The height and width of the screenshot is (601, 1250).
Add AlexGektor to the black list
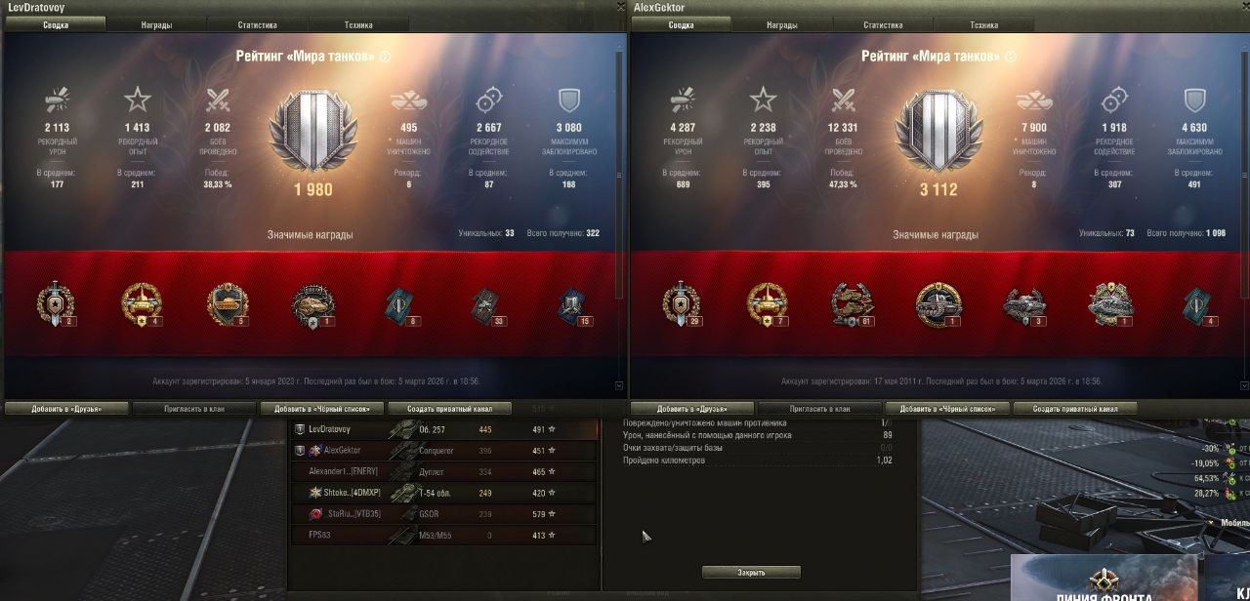947,409
